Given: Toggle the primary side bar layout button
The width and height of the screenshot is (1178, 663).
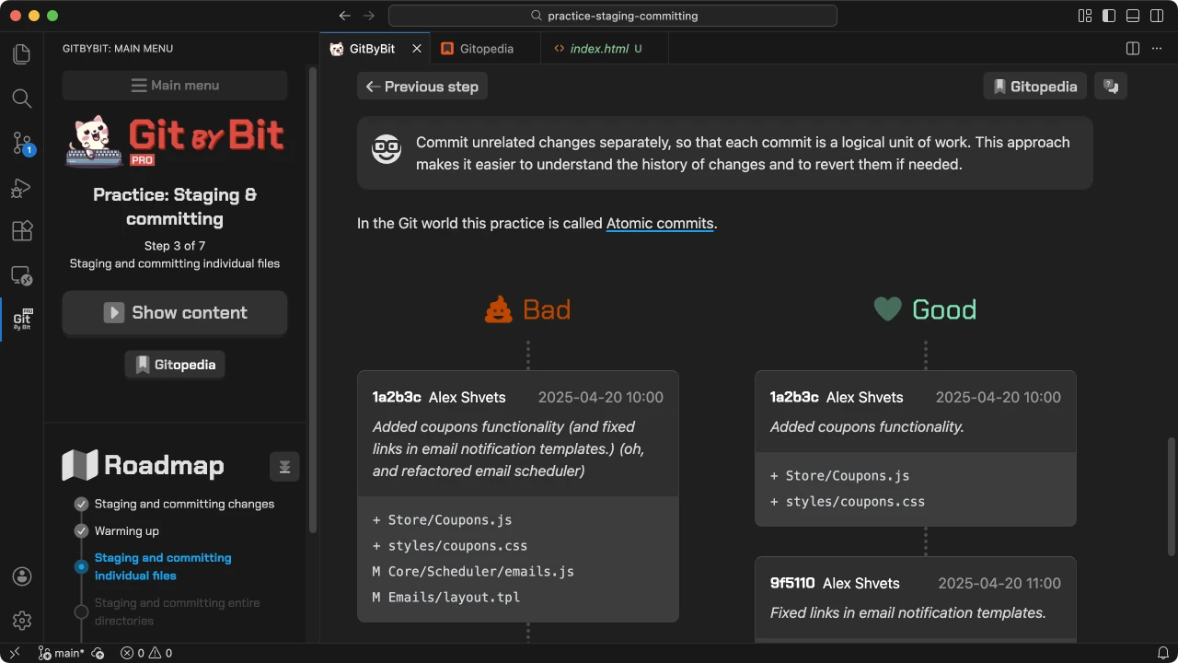Looking at the screenshot, I should pos(1109,16).
